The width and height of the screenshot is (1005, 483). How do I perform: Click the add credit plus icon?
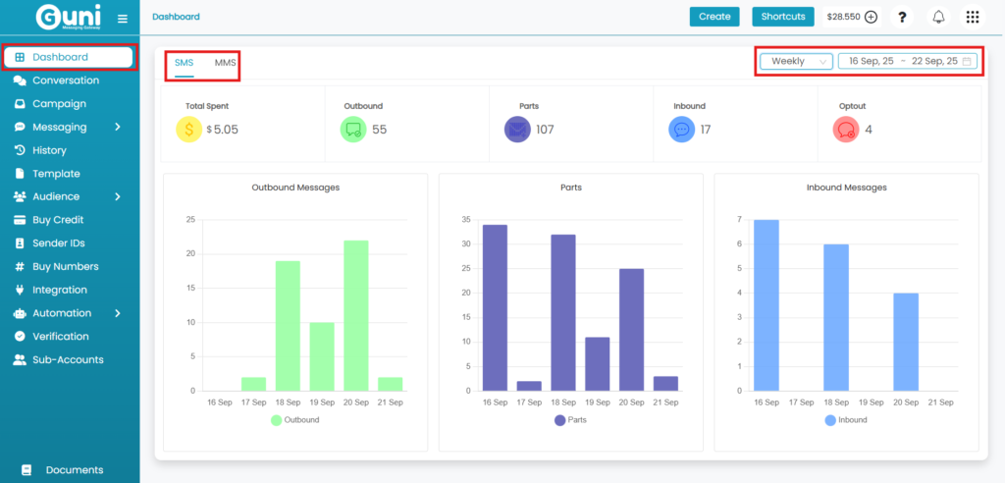871,17
